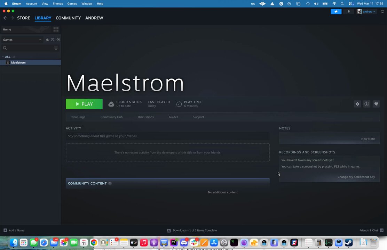Toggle ready-to-play filter icon

point(58,40)
